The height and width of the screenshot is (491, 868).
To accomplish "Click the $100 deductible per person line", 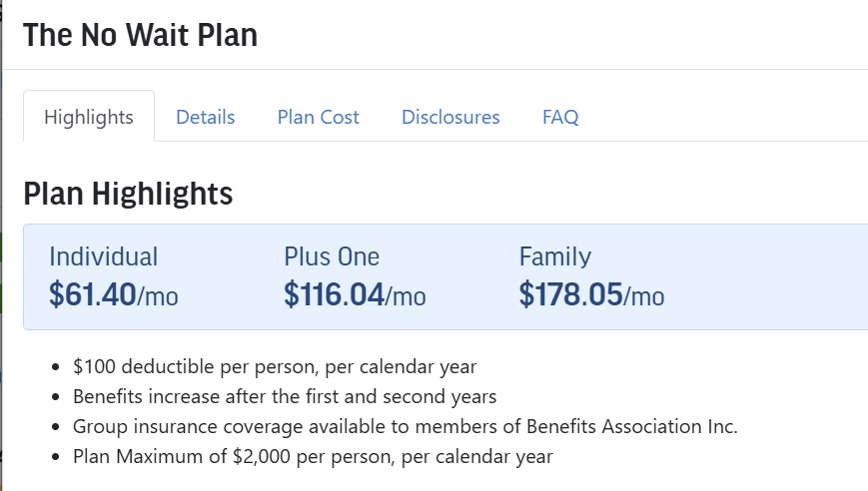I will pyautogui.click(x=275, y=366).
